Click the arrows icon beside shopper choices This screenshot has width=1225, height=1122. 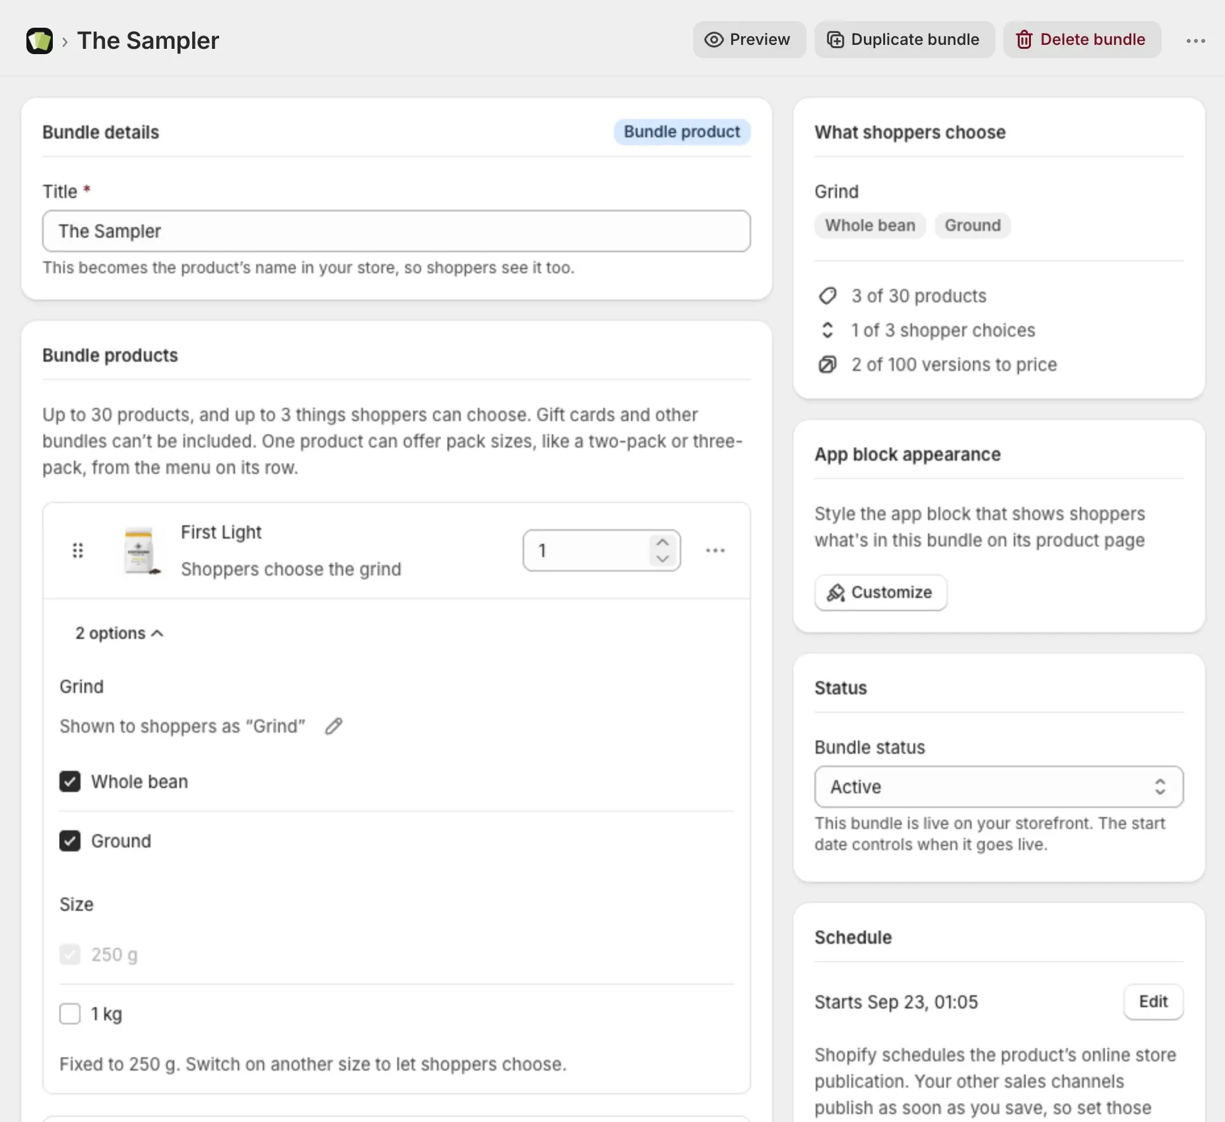point(828,330)
